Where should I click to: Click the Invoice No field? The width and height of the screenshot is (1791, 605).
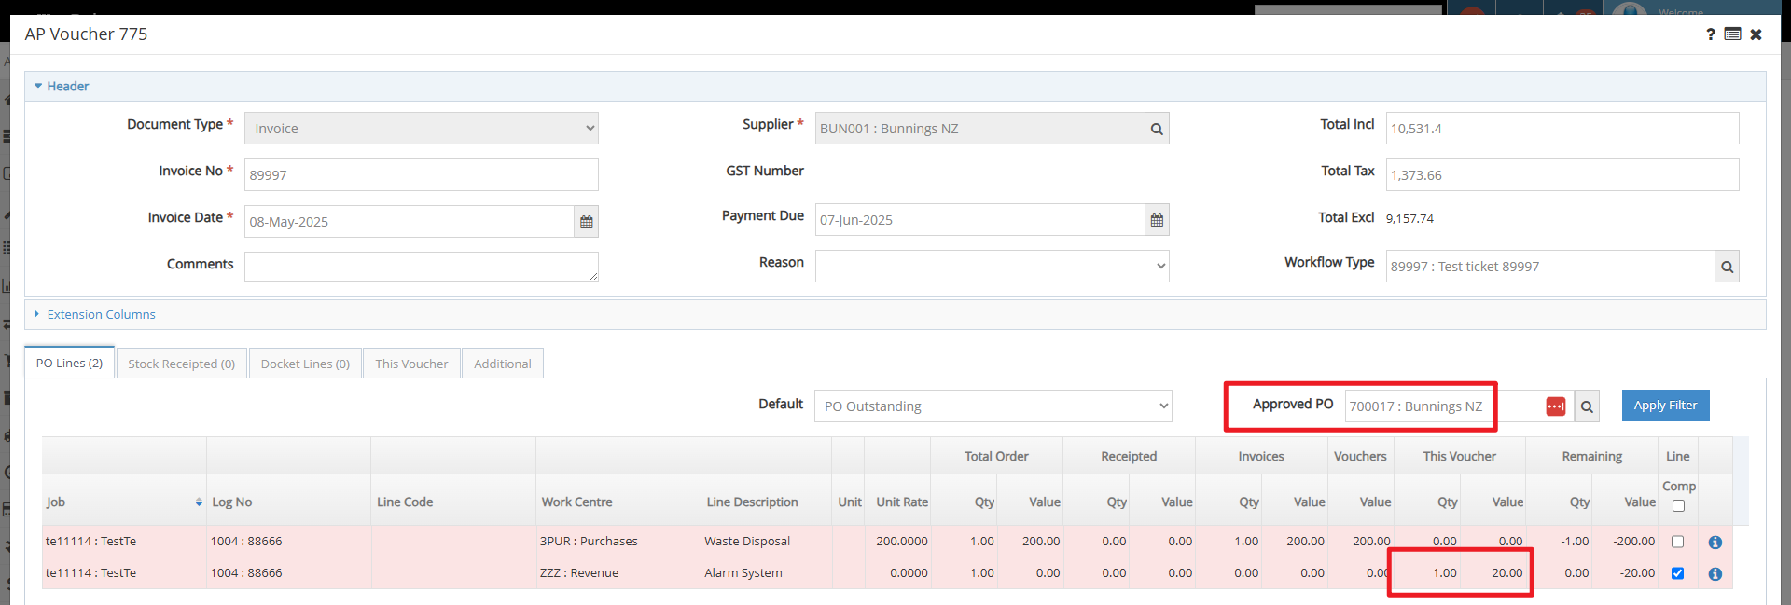point(422,175)
